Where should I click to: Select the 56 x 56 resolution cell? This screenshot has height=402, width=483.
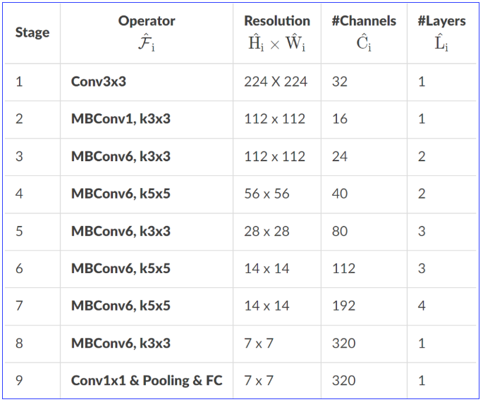(x=267, y=194)
